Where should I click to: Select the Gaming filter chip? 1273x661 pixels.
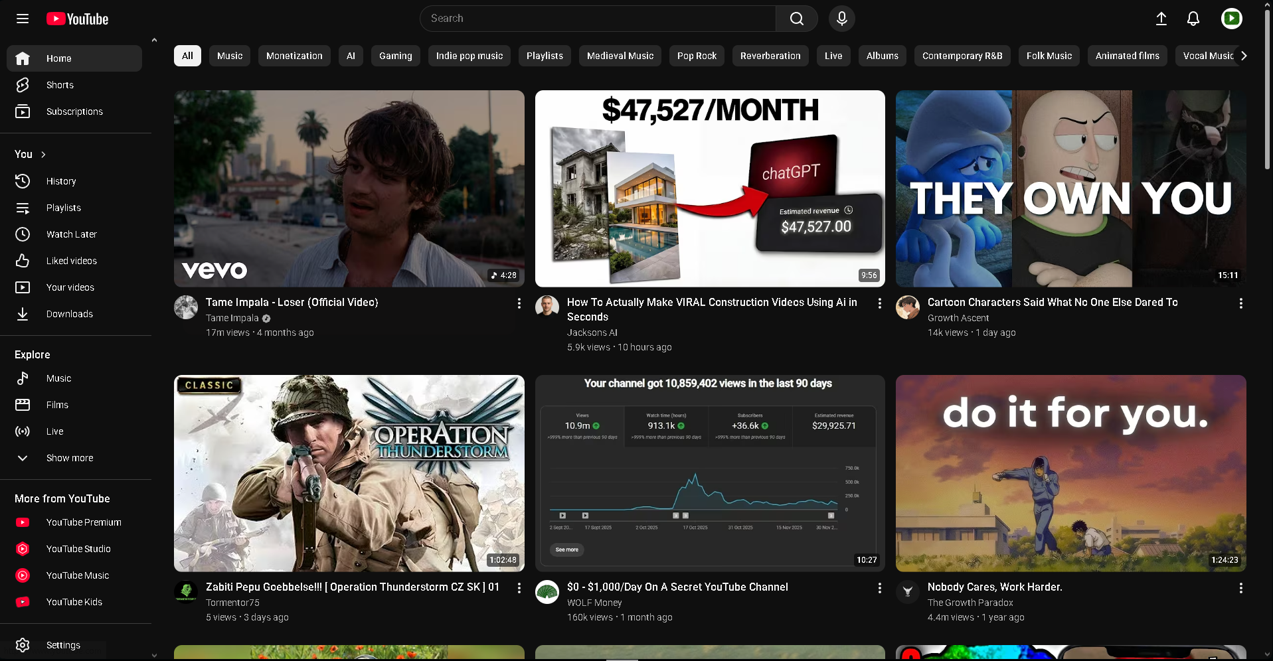click(394, 56)
